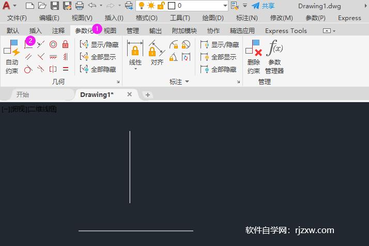Viewport: 369px width, 246px height.
Task: Click the layer 0 color swatch square
Action: pos(172,5)
